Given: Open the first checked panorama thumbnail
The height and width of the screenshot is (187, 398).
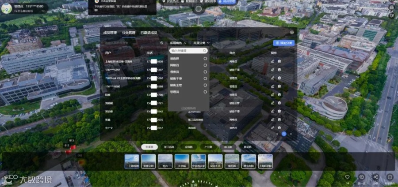Looking at the screenshot, I should [x=132, y=161].
